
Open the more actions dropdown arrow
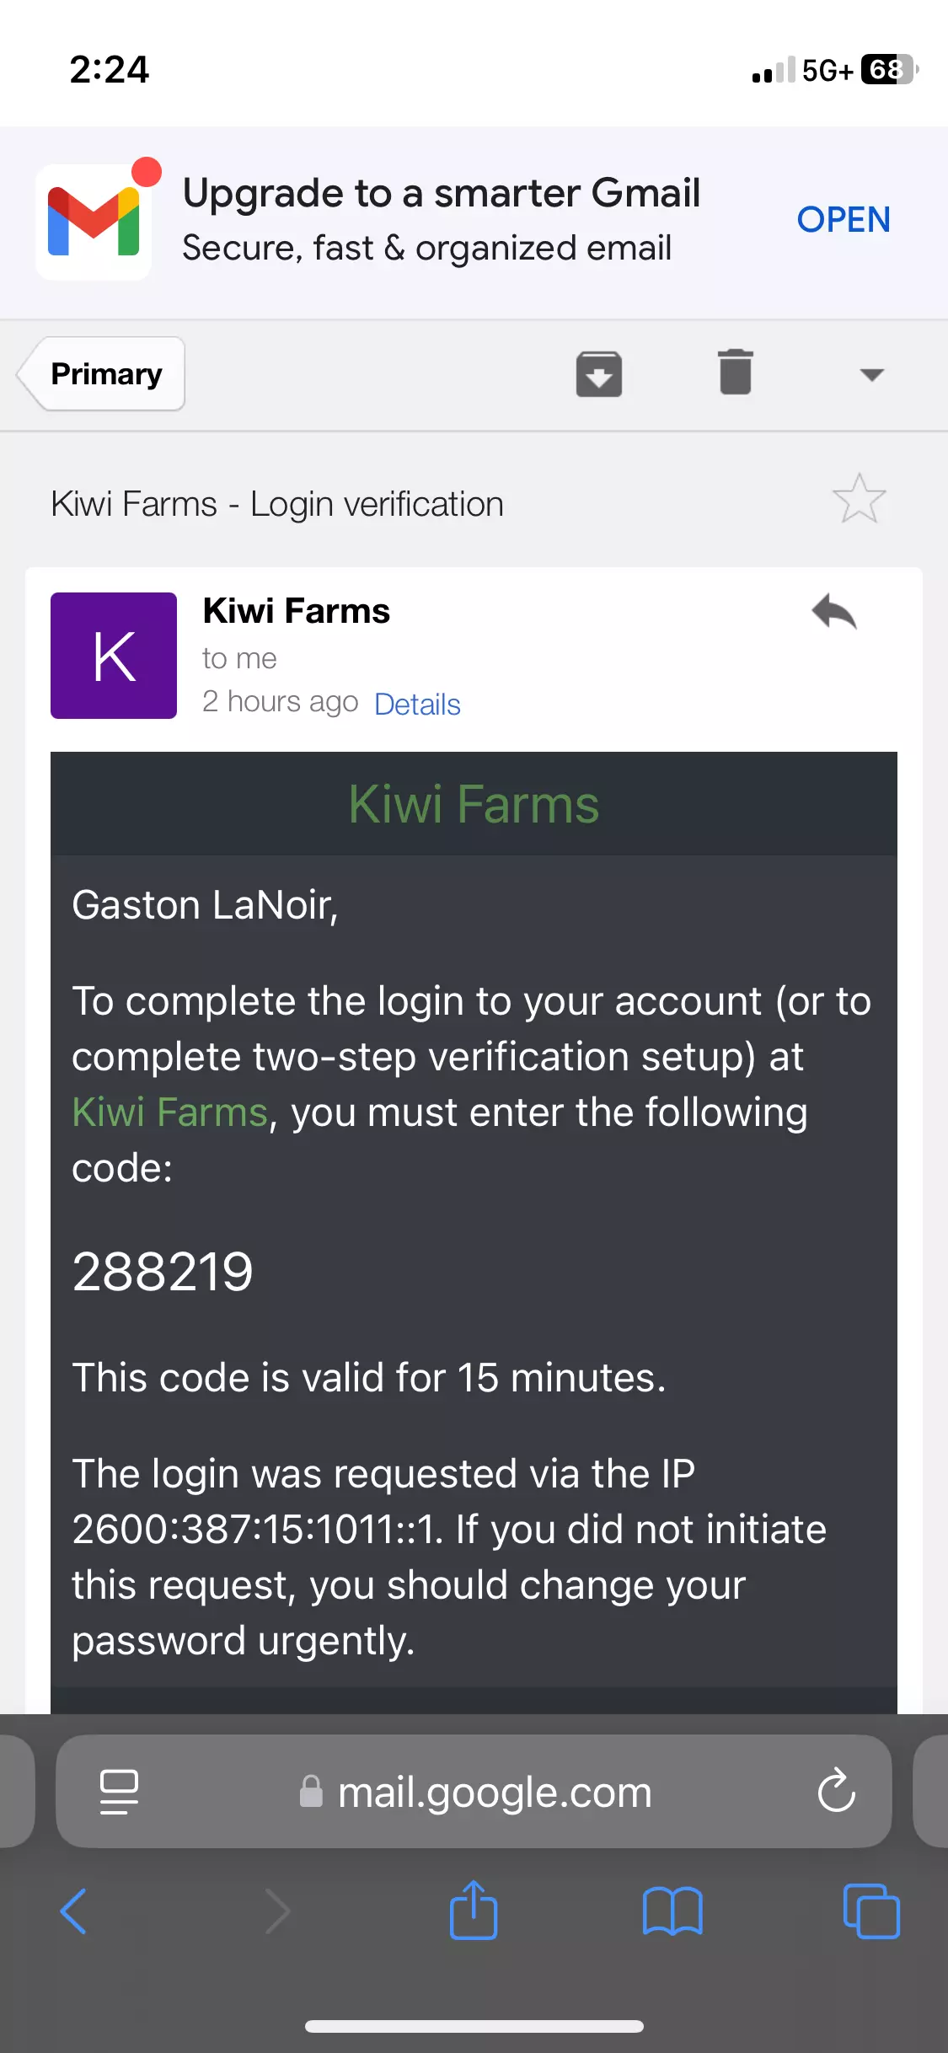871,374
